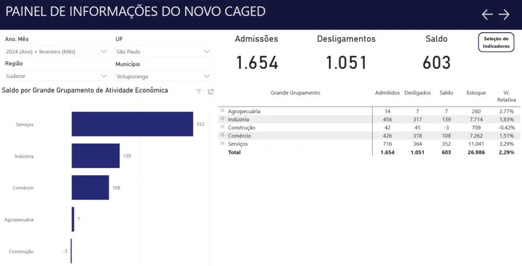
Task: Expand the Agropecuária row
Action: click(222, 111)
